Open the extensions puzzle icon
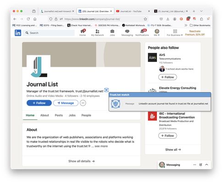The image size is (223, 183). coord(201,19)
